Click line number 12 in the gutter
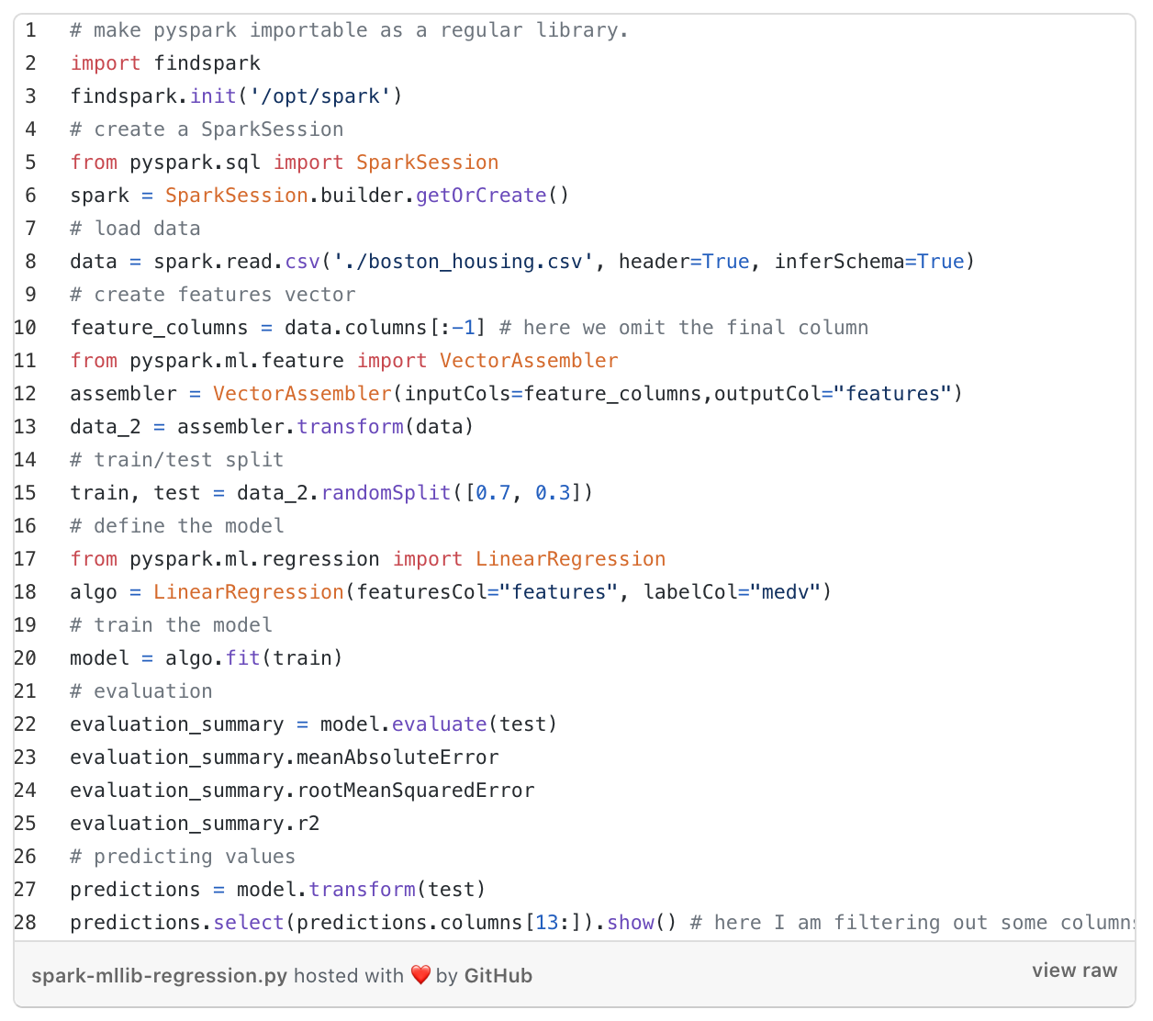1153x1021 pixels. coord(26,394)
